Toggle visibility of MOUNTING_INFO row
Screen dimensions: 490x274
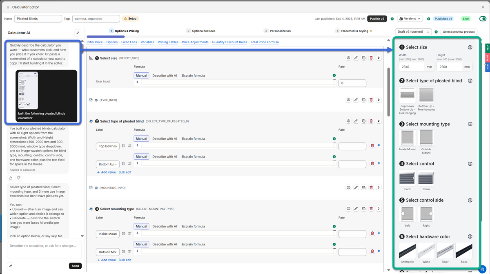(x=349, y=187)
